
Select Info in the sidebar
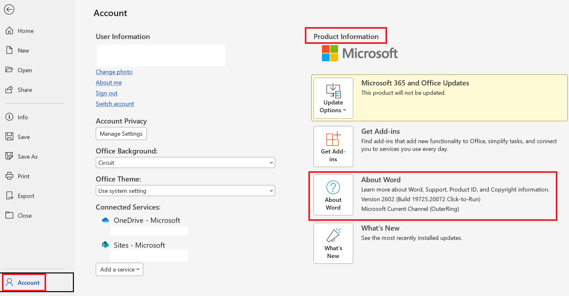[x=23, y=117]
